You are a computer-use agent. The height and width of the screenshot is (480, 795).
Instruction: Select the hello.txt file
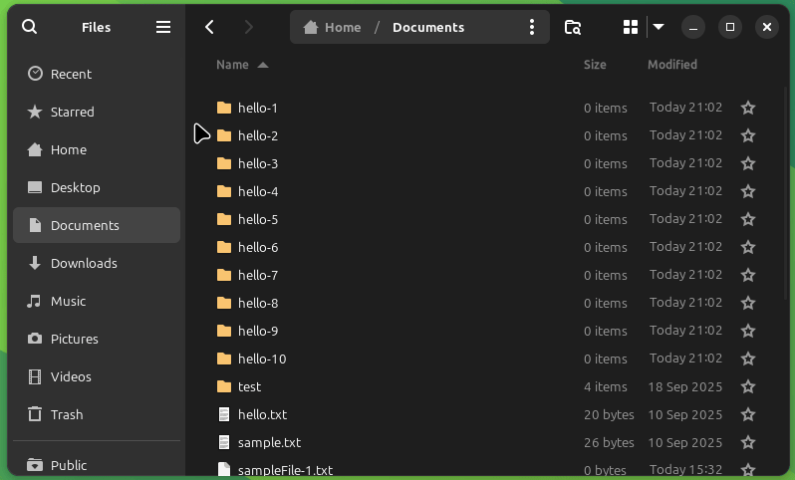[262, 414]
